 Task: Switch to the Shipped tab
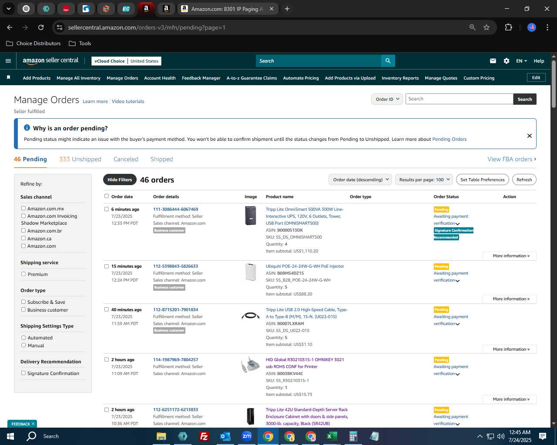pos(161,159)
